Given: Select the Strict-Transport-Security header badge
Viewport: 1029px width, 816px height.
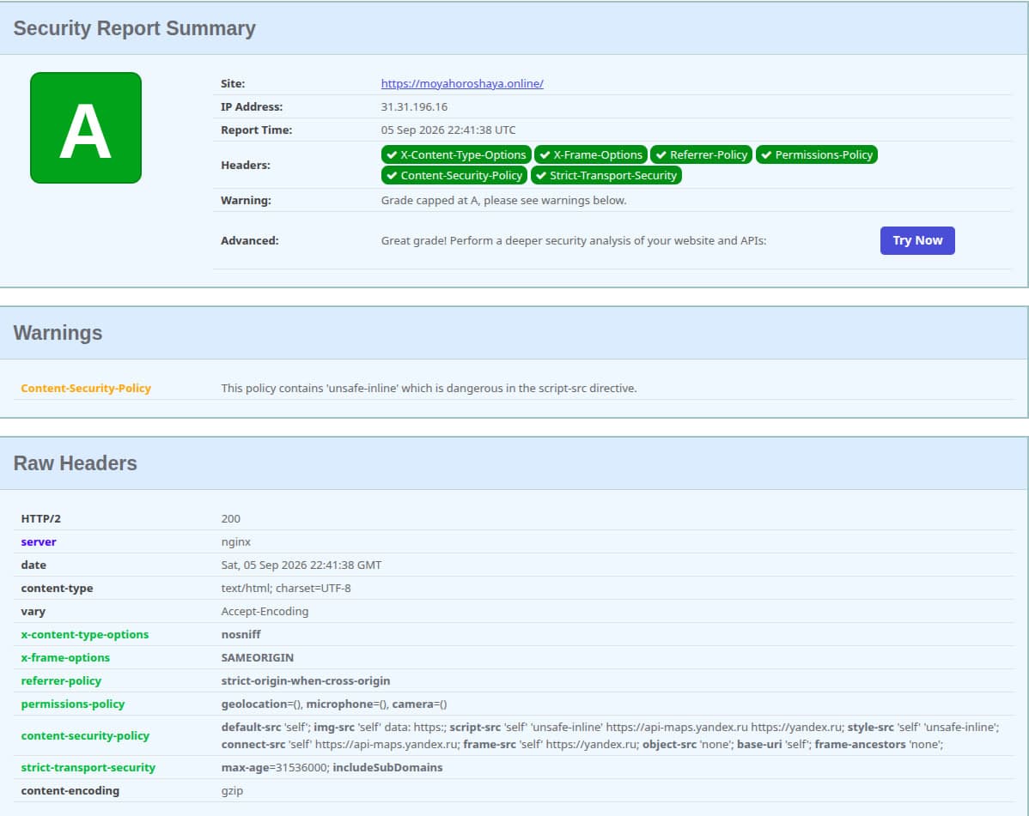Looking at the screenshot, I should pyautogui.click(x=606, y=175).
